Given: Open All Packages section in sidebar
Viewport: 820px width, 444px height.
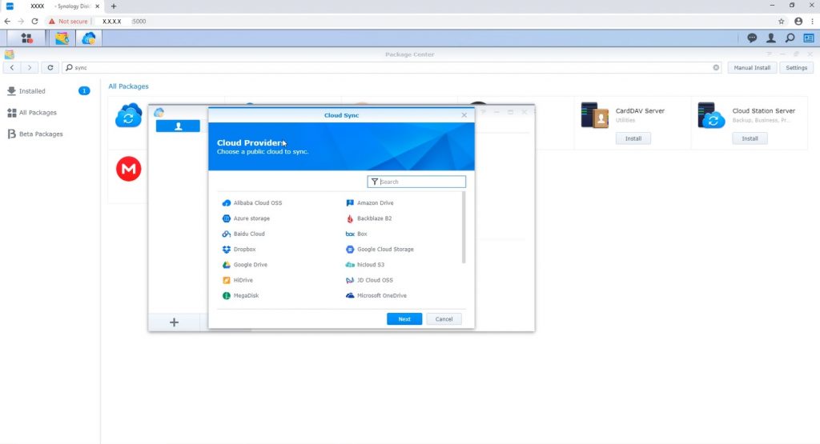Looking at the screenshot, I should coord(32,112).
